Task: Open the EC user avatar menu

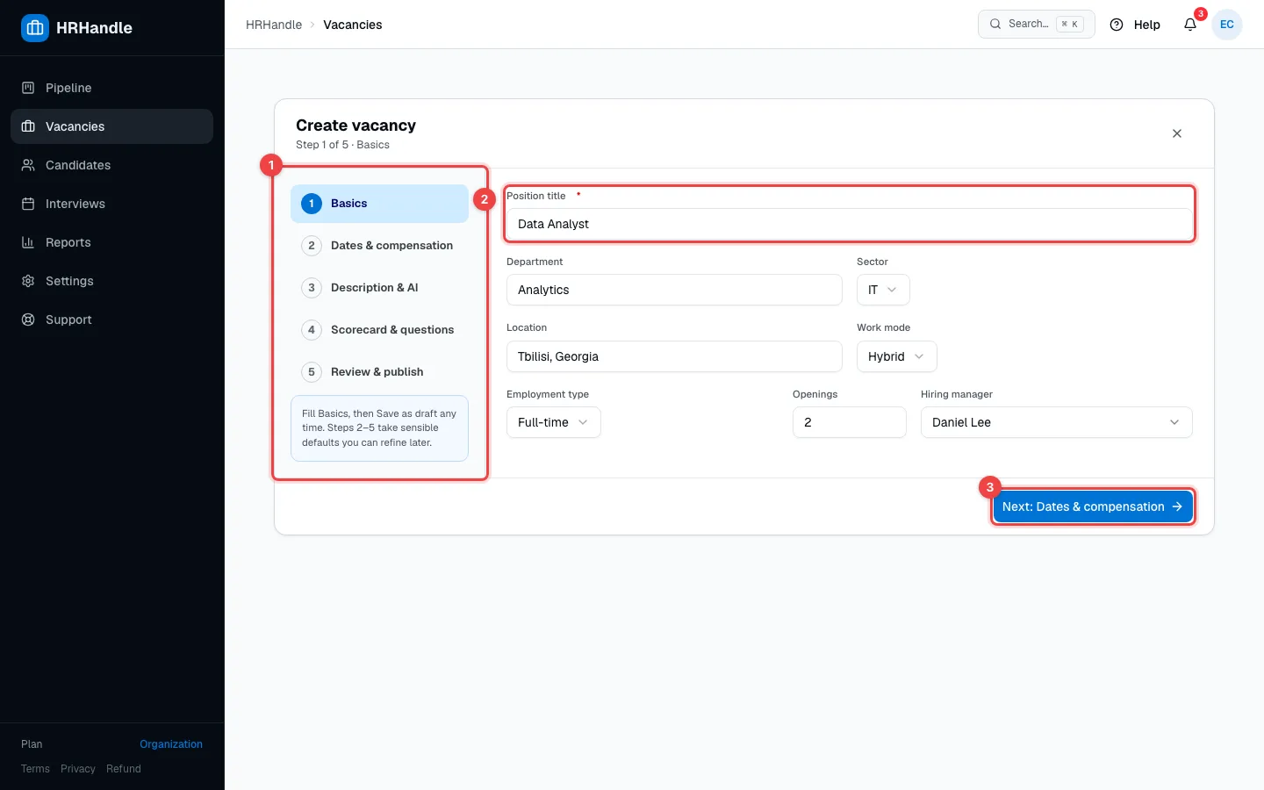Action: (x=1227, y=25)
